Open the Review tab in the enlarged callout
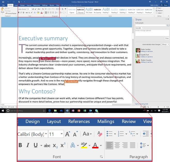 129,121
